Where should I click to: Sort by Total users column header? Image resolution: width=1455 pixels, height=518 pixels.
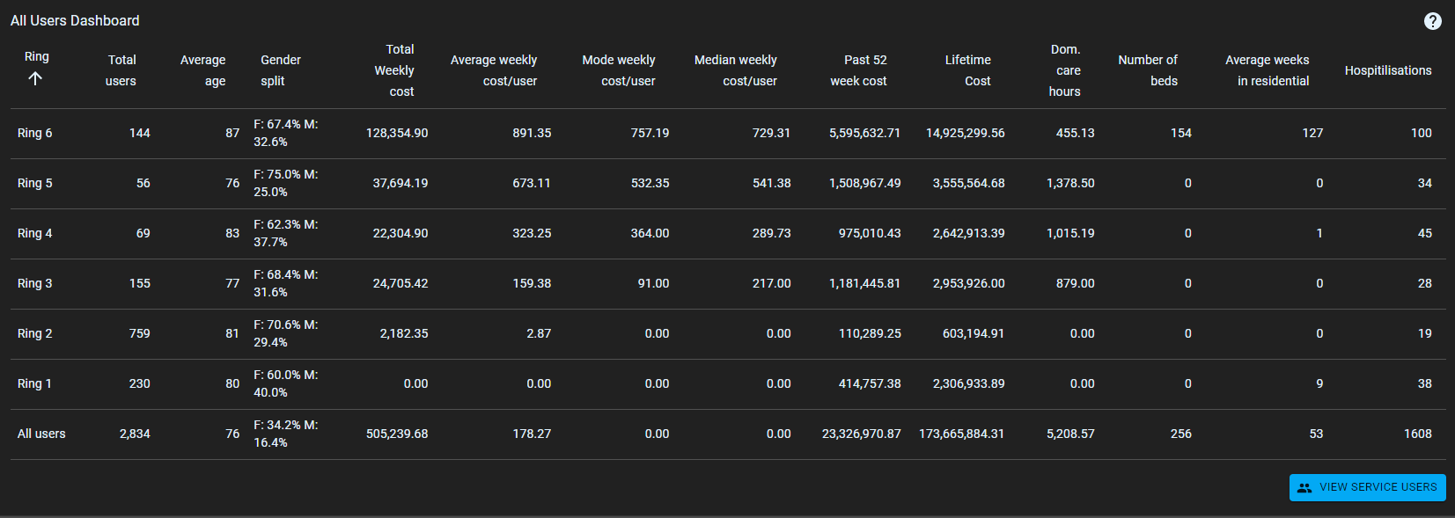121,70
